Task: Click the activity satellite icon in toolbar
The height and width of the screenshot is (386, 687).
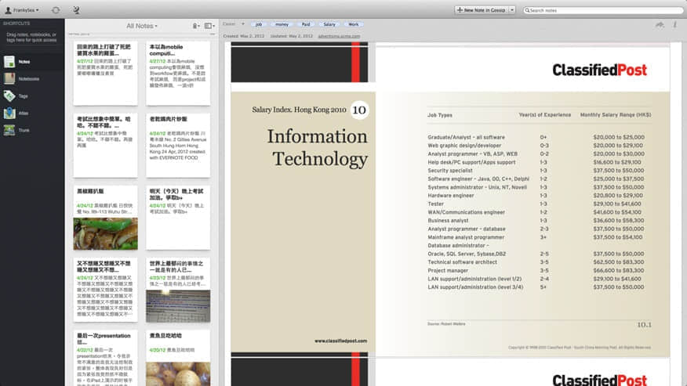Action: [x=76, y=10]
